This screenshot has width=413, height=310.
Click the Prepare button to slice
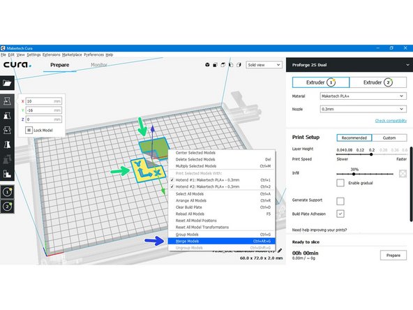click(x=393, y=255)
